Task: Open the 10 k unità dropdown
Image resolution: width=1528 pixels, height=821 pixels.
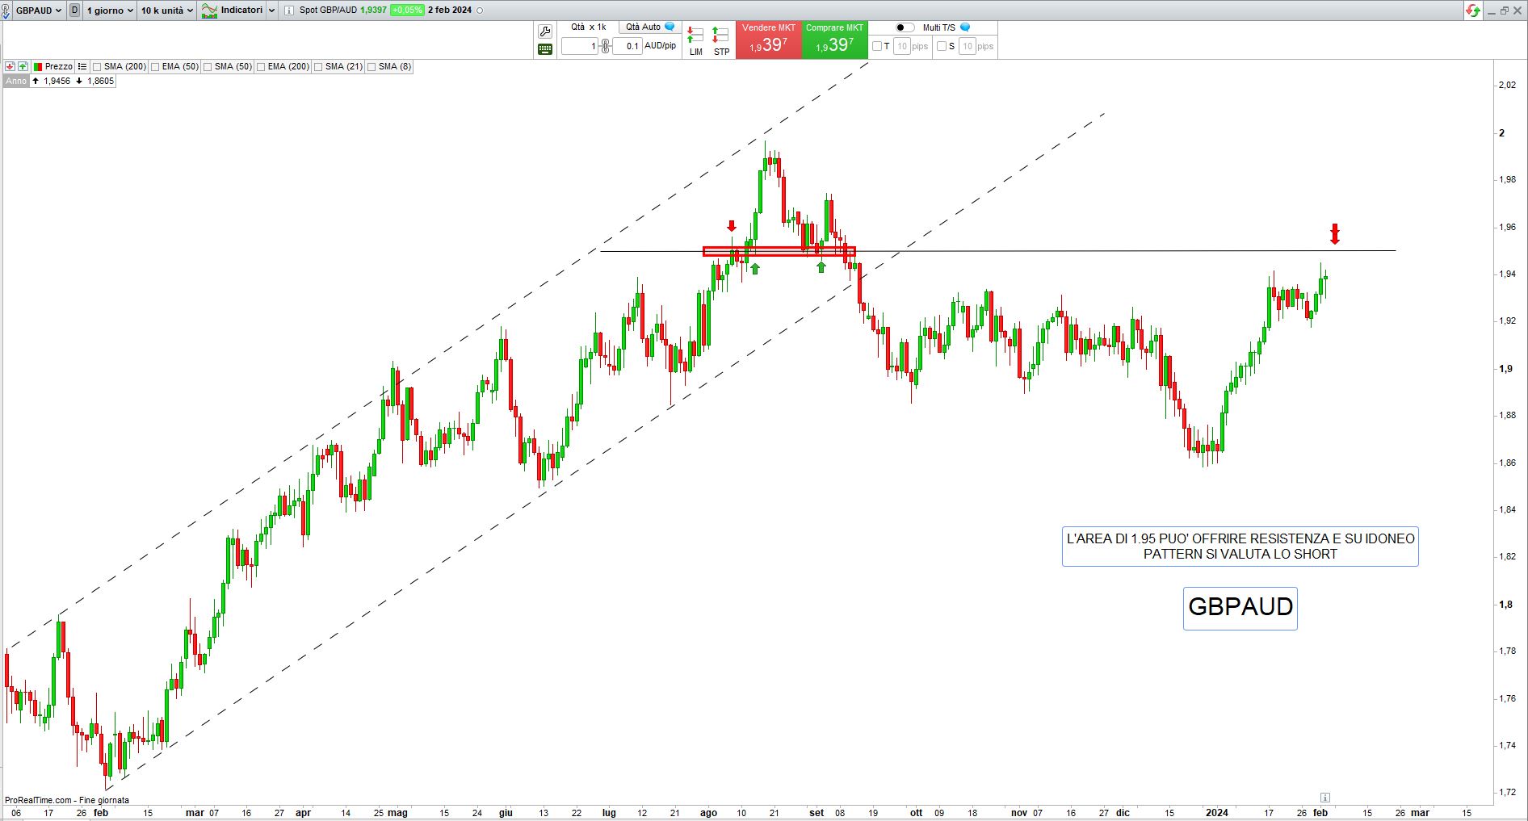Action: pos(167,10)
